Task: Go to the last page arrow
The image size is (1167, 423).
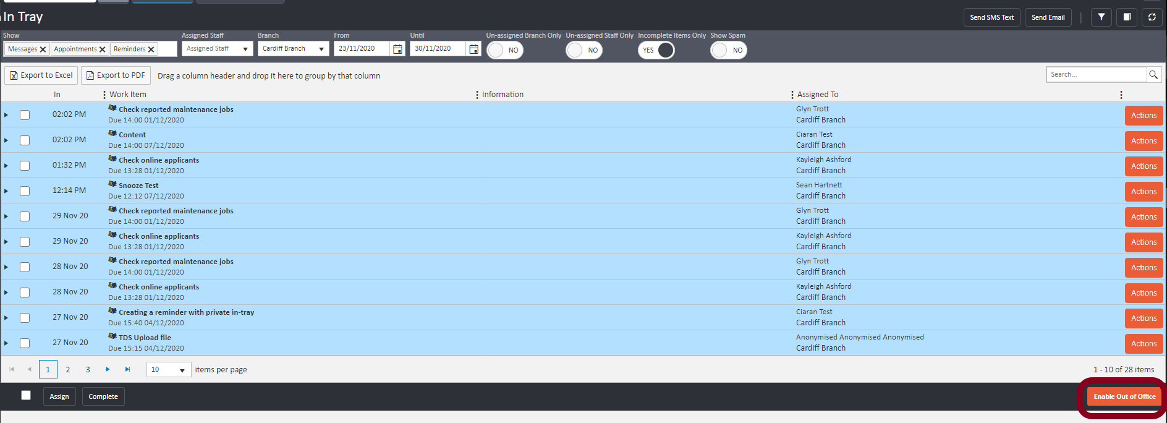Action: tap(127, 369)
